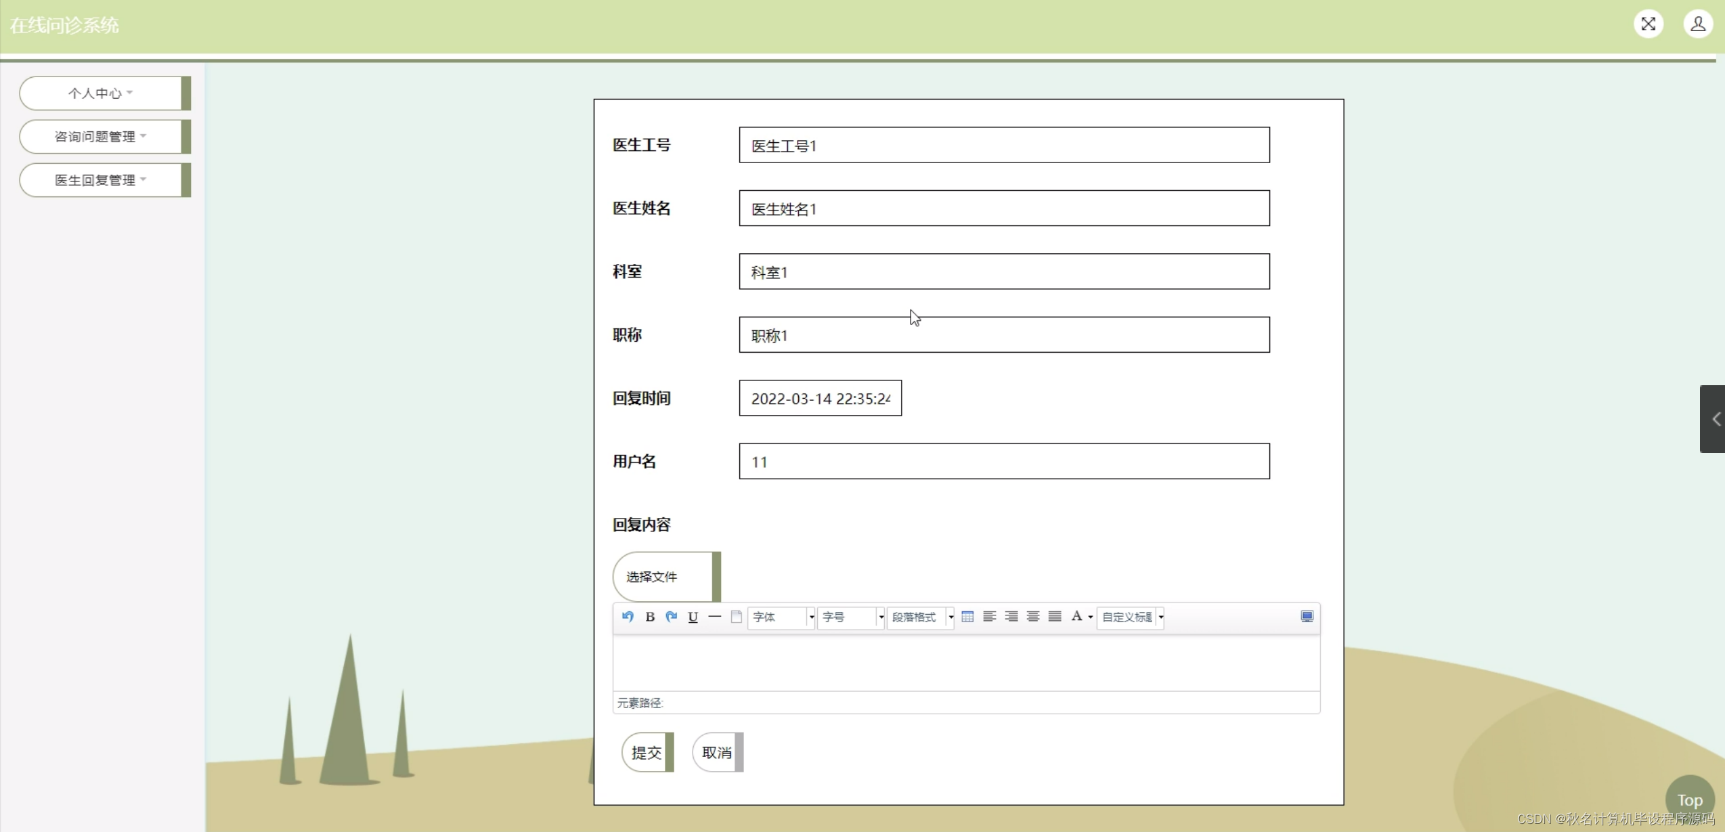Click the 取消 cancel button
Viewport: 1725px width, 832px height.
(717, 753)
